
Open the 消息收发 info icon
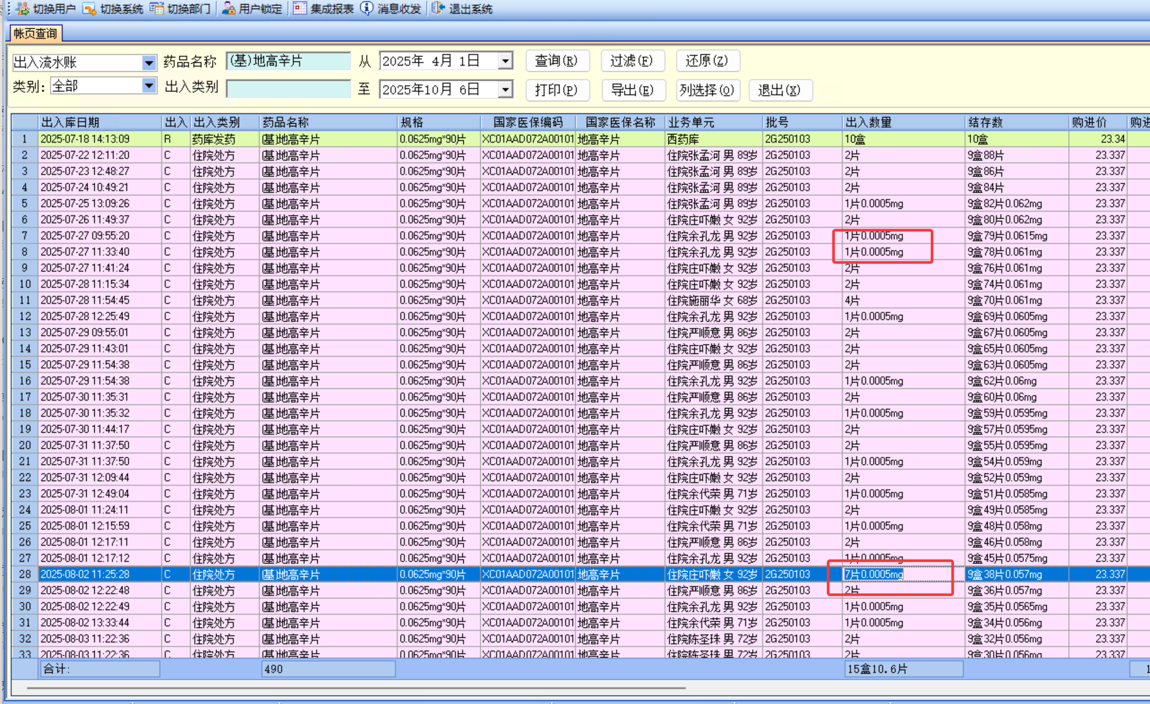pos(367,8)
